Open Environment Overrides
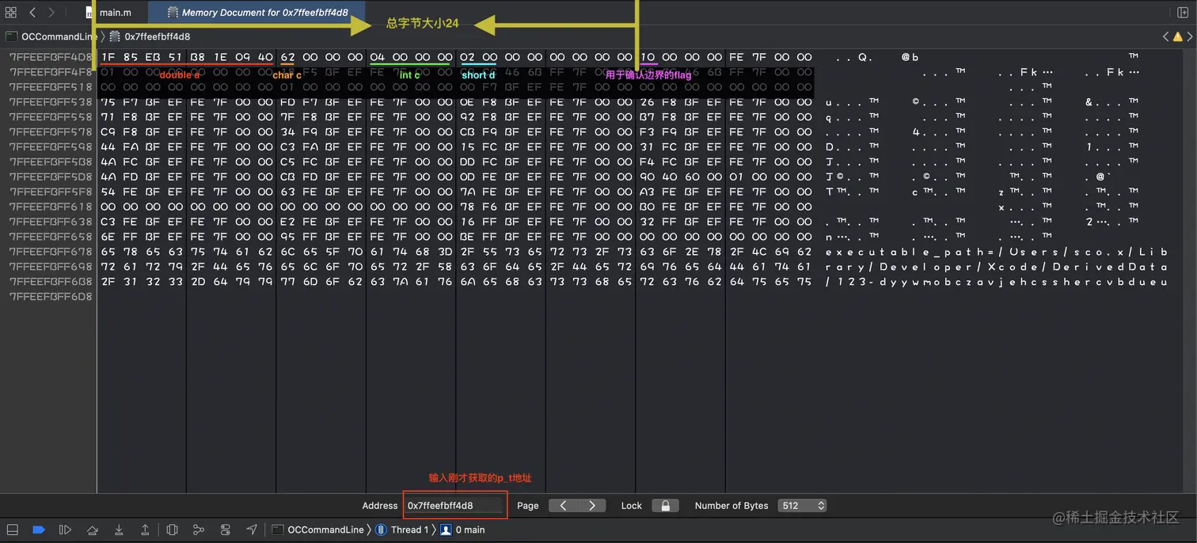 click(x=226, y=530)
